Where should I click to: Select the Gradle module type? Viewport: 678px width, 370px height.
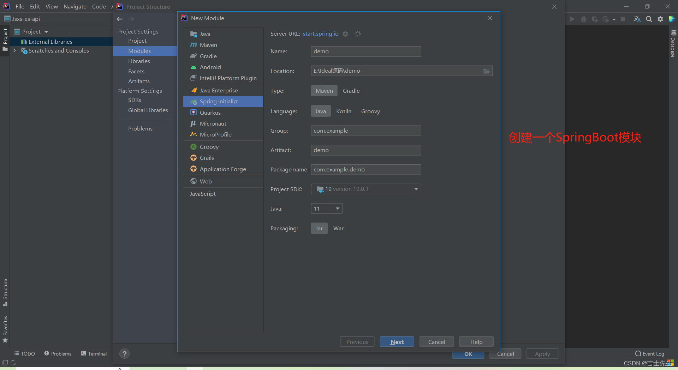click(223, 56)
